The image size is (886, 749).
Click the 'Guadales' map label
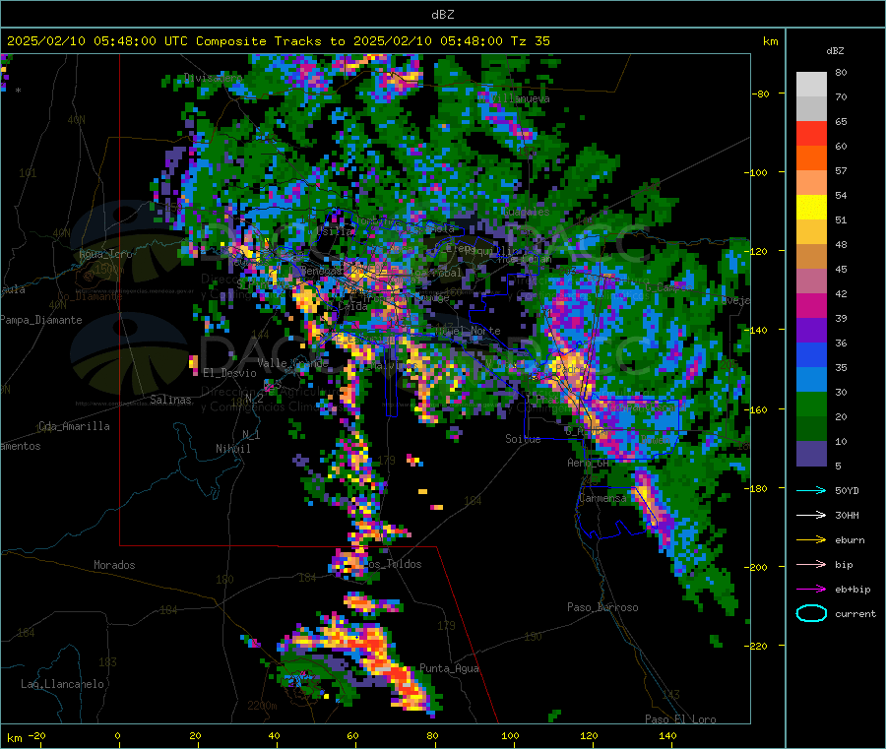[526, 212]
